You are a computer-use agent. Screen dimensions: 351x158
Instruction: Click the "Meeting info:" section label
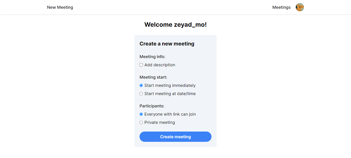152,57
